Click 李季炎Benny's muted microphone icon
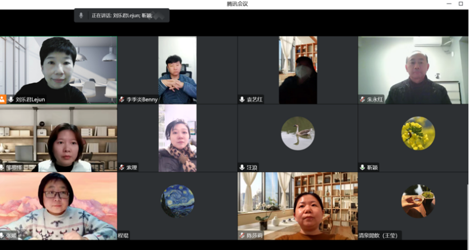The height and width of the screenshot is (250, 469). click(122, 99)
